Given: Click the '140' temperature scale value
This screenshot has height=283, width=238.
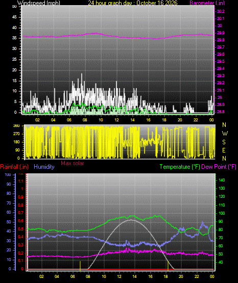Looking at the screenshot, I should (x=222, y=180).
